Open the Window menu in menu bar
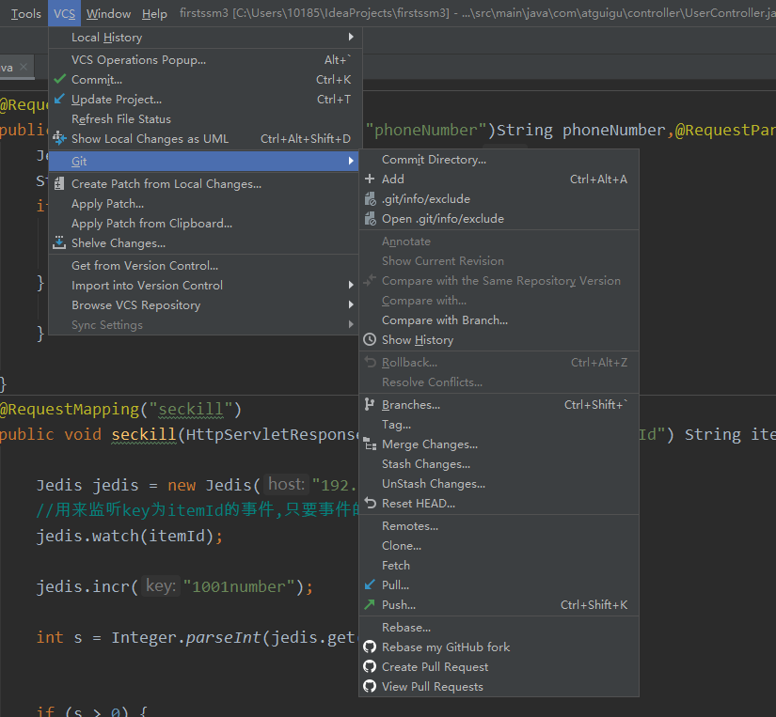This screenshot has height=717, width=776. pyautogui.click(x=108, y=13)
